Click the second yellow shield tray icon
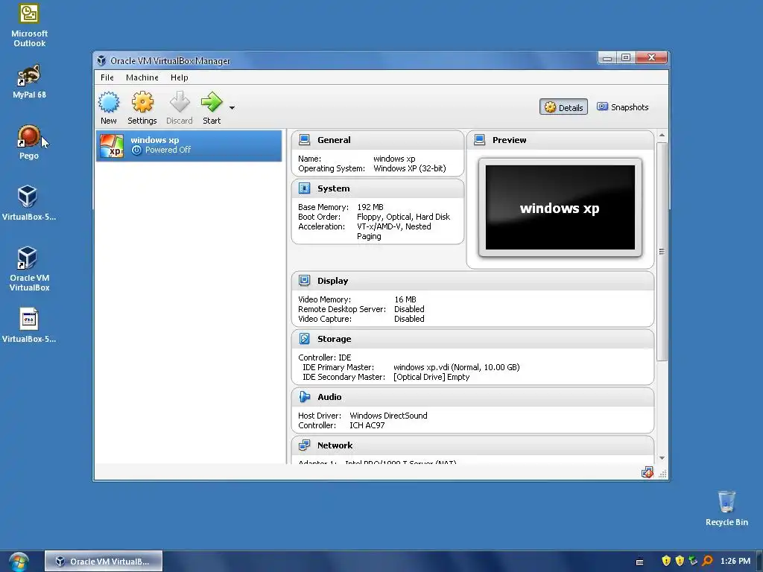This screenshot has width=763, height=572. 680,561
